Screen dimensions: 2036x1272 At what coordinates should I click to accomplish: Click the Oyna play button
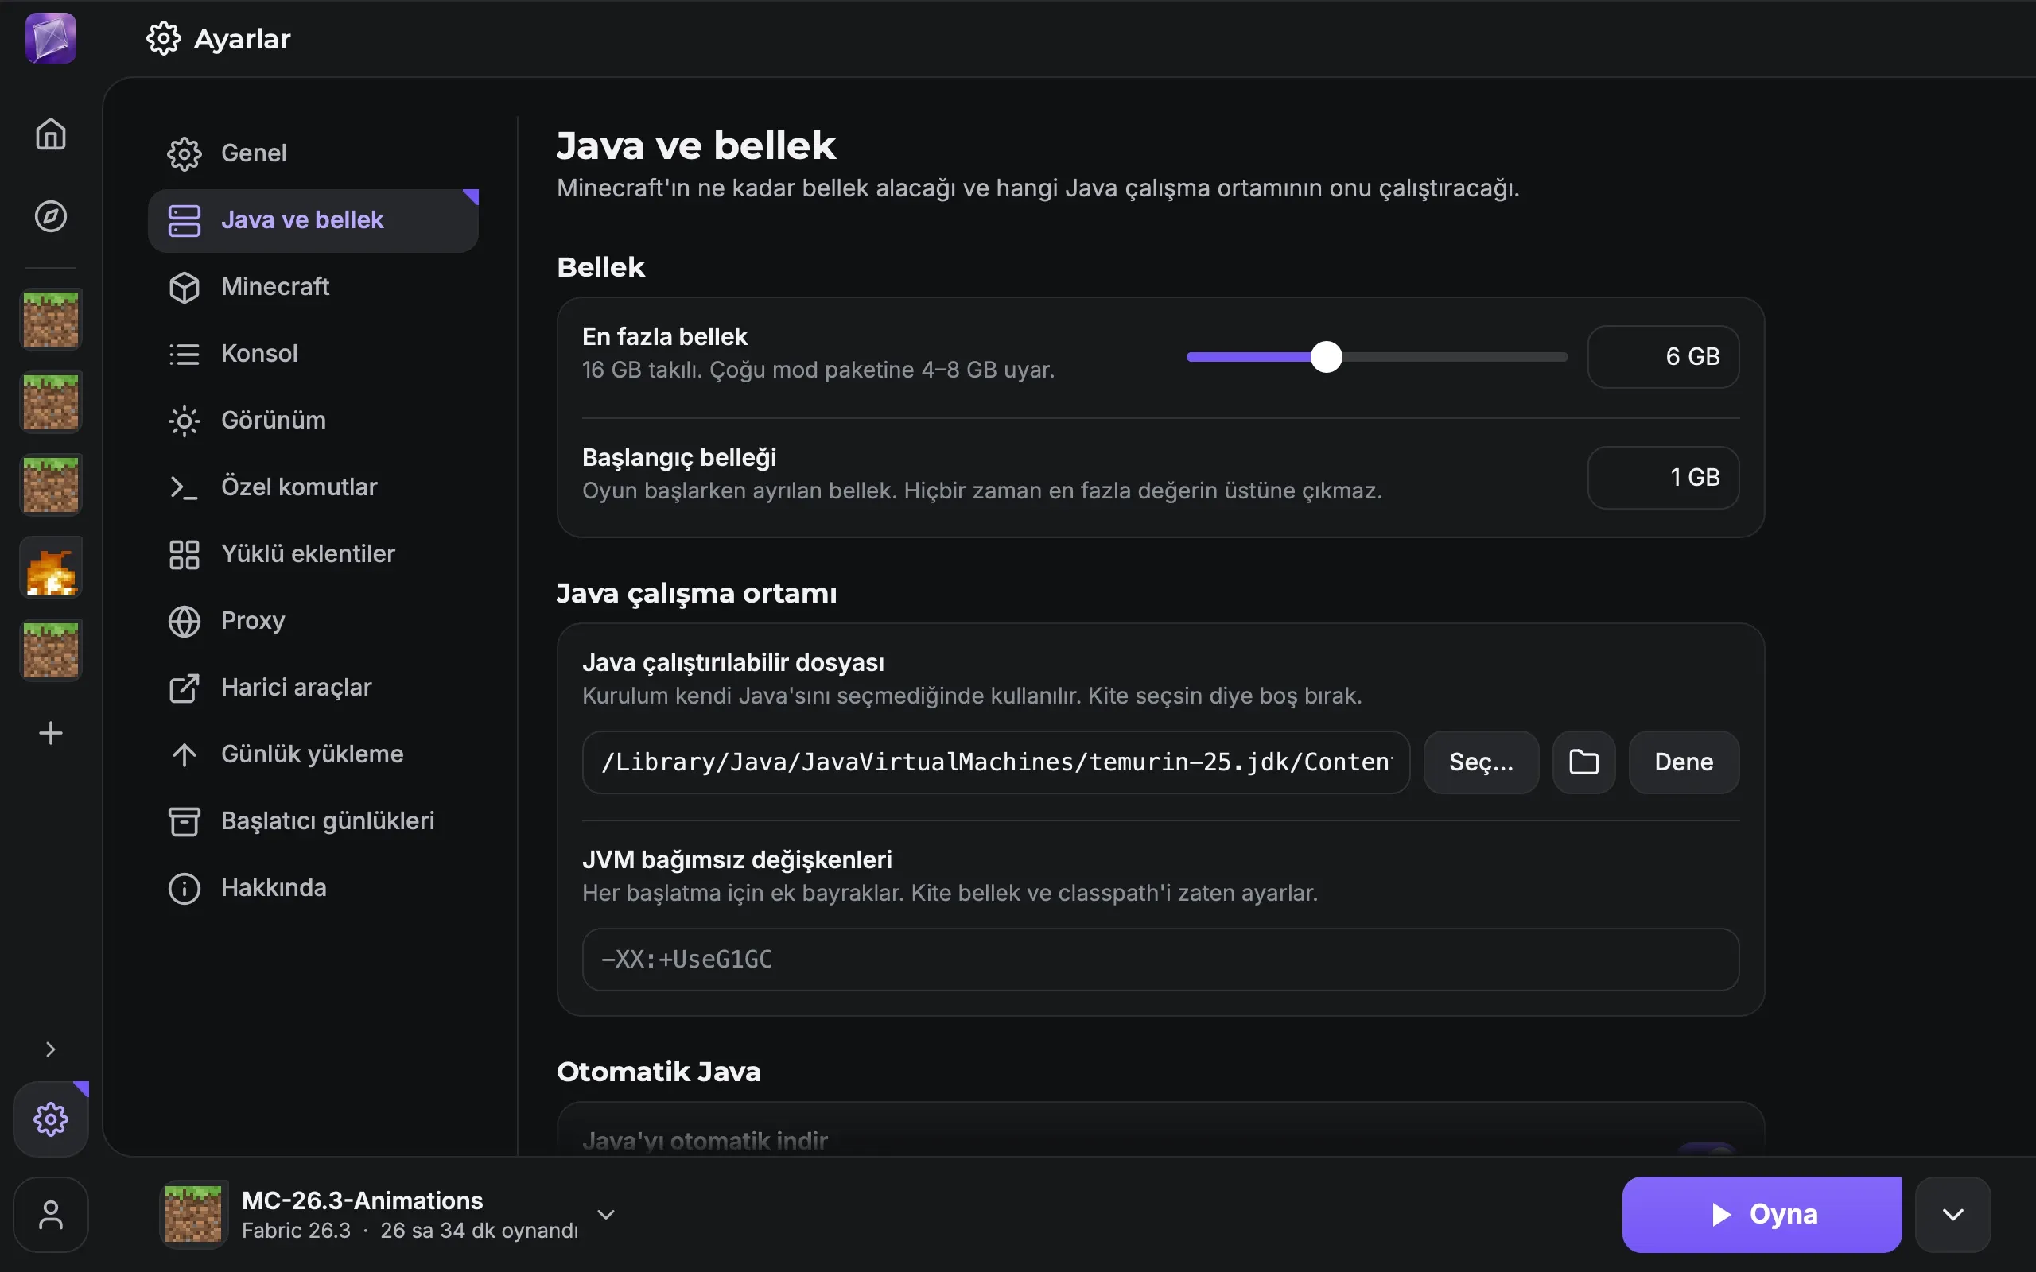[x=1762, y=1214]
